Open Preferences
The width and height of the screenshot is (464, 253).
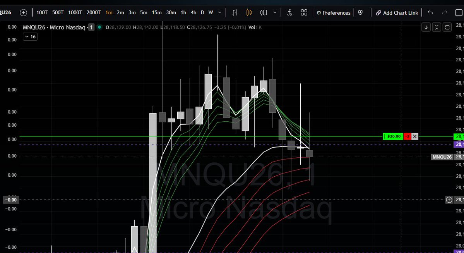pos(334,13)
